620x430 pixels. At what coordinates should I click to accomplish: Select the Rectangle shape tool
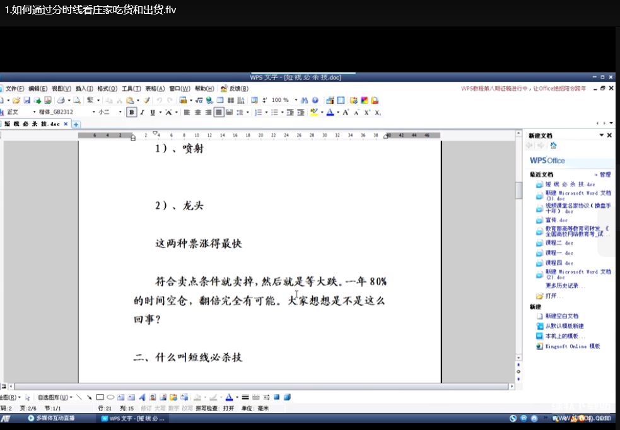[100, 397]
